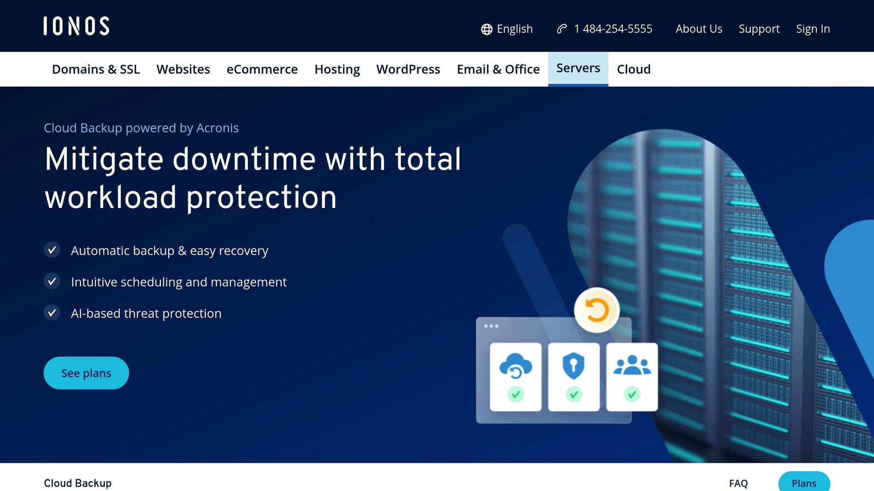Screen dimensions: 874x491
Task: Click the IONOS logo
Action: (x=76, y=26)
